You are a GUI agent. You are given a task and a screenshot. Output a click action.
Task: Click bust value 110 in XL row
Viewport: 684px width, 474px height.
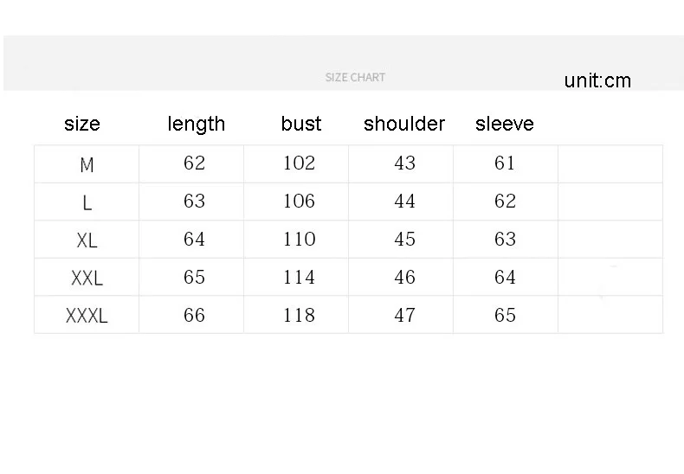300,240
